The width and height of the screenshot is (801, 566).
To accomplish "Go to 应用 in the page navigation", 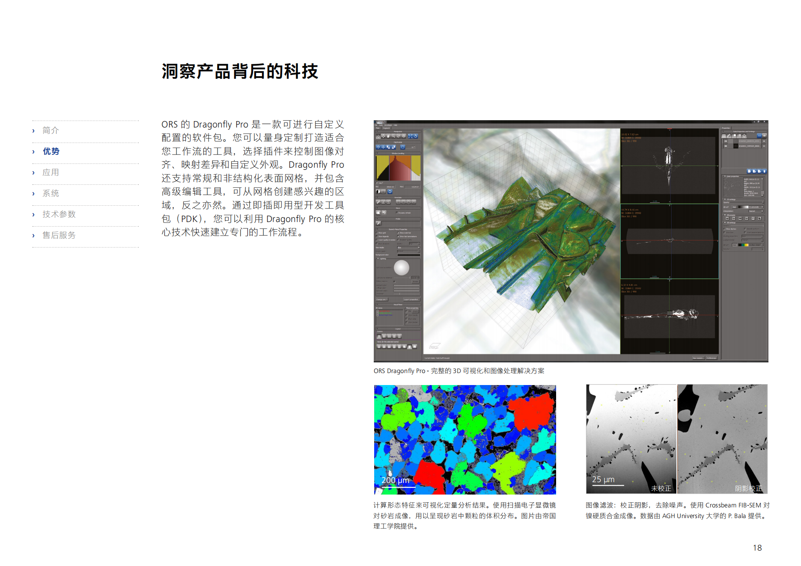I will coord(51,172).
